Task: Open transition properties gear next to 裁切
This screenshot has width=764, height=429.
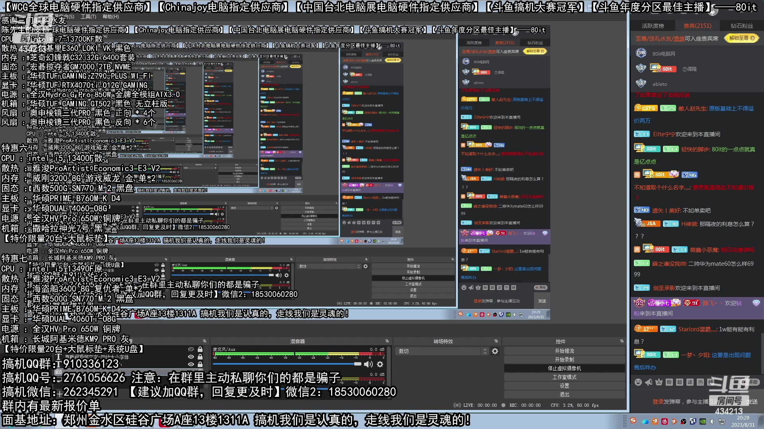Action: 495,351
